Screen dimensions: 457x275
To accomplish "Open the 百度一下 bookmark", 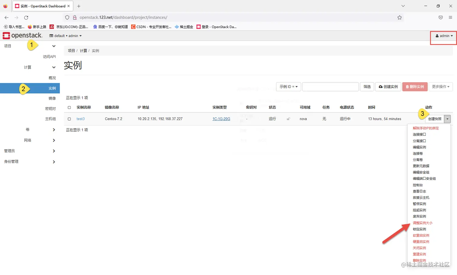I will tap(110, 27).
